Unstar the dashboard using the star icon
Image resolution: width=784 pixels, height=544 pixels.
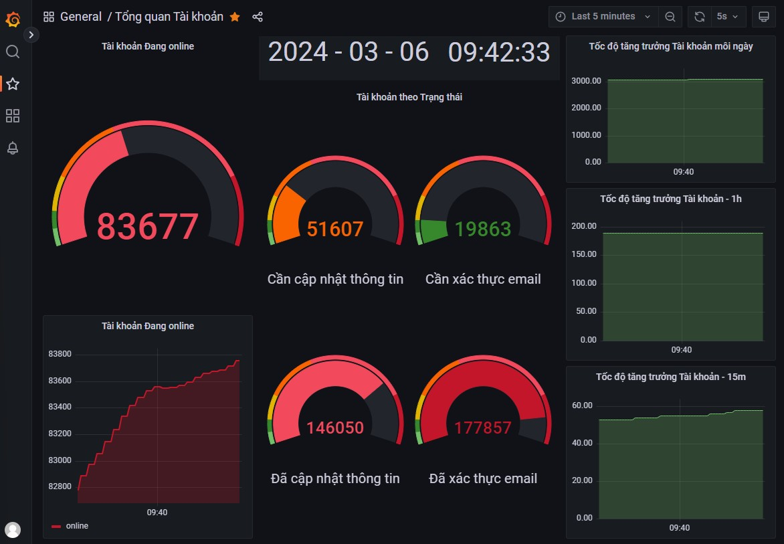point(235,17)
